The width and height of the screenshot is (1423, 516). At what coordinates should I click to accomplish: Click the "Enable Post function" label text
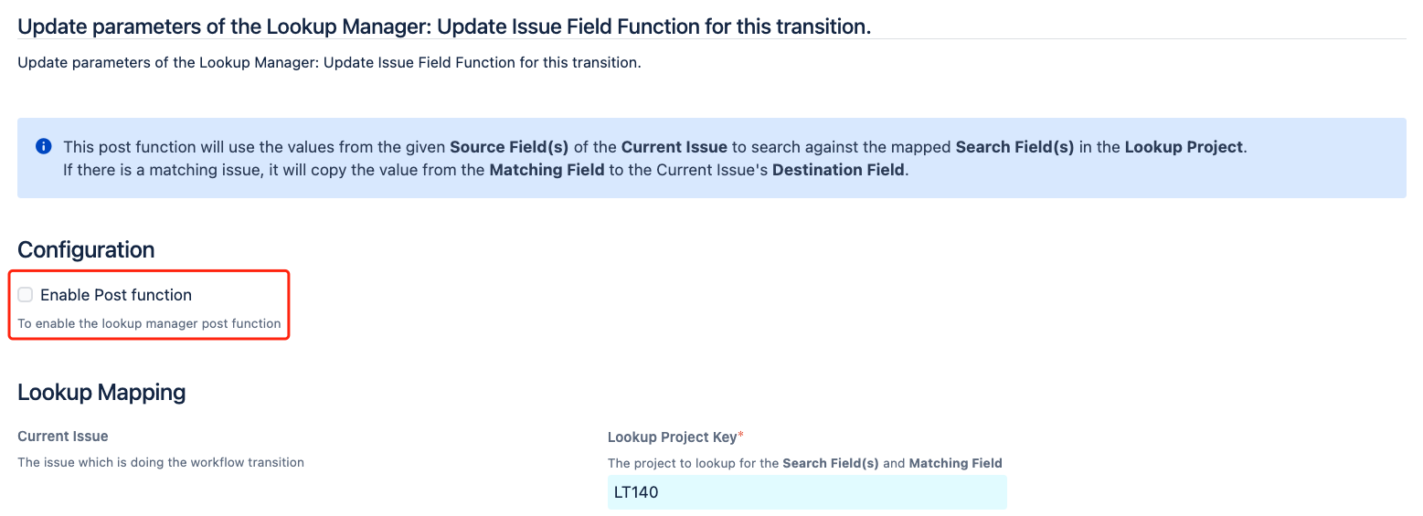click(x=116, y=295)
